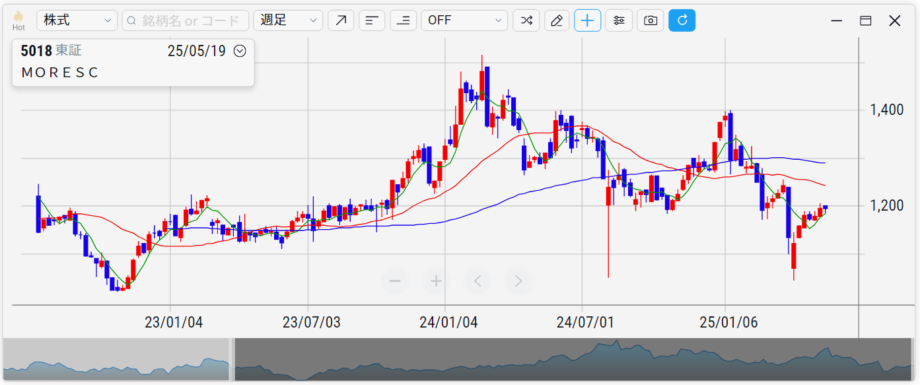This screenshot has height=385, width=920.
Task: Click the shuffle arrows icon
Action: tap(526, 20)
